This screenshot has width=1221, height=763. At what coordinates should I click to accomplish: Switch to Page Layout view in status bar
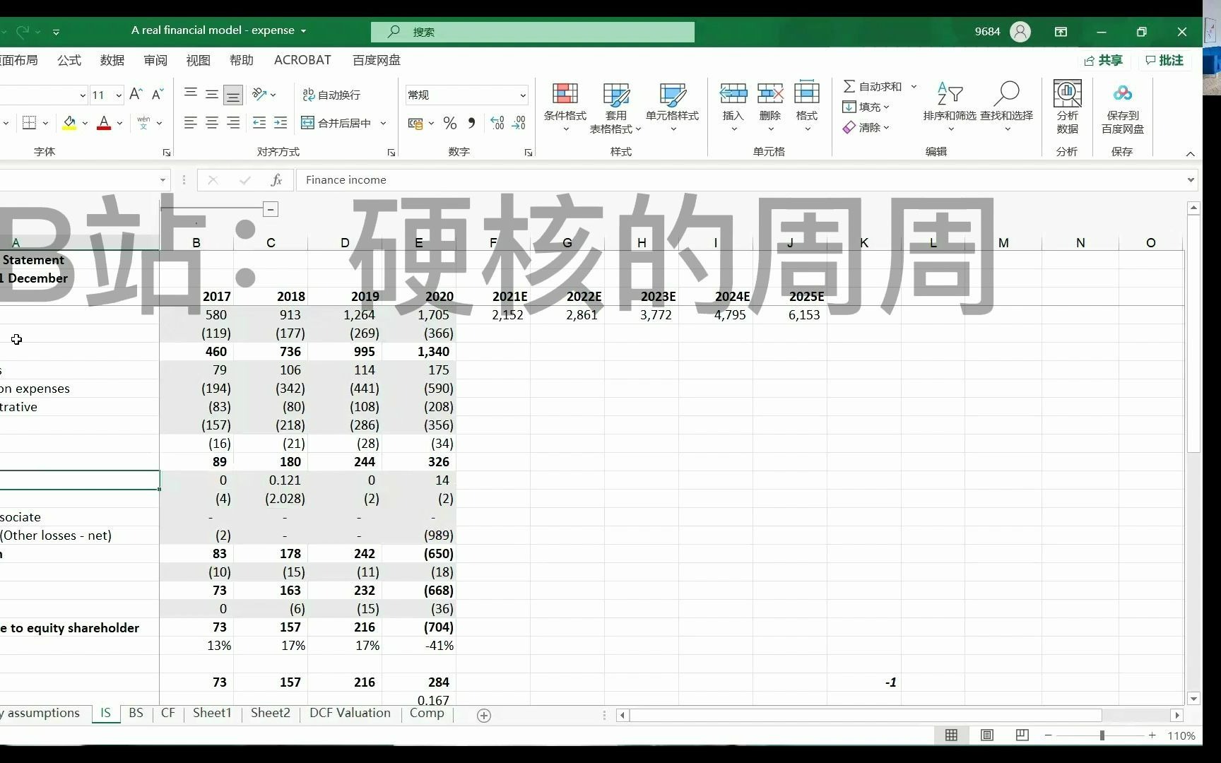click(x=987, y=735)
